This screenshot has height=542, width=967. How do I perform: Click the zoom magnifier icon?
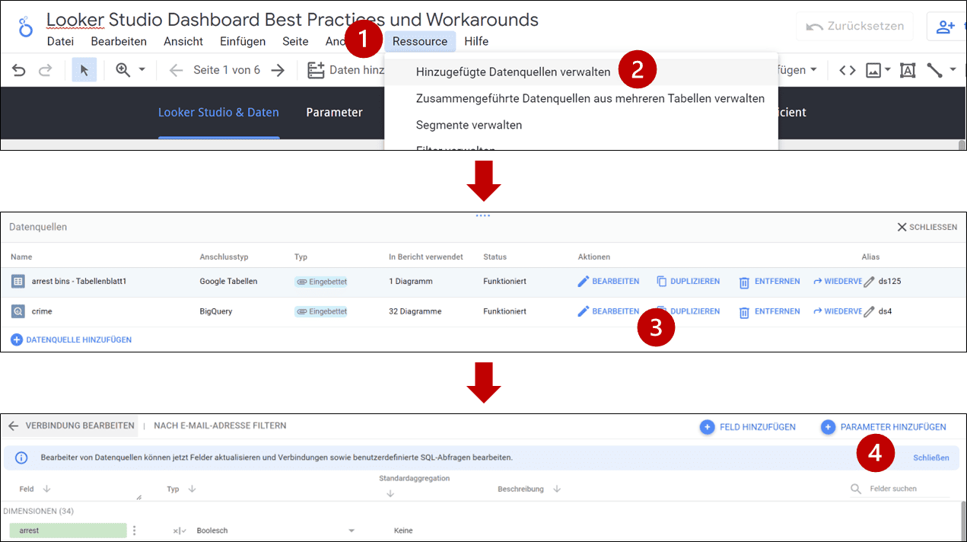(122, 70)
